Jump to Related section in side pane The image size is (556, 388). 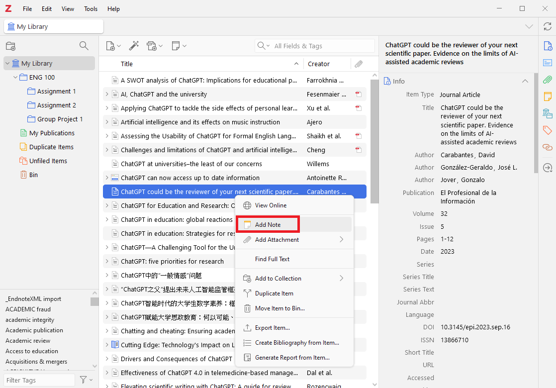548,147
